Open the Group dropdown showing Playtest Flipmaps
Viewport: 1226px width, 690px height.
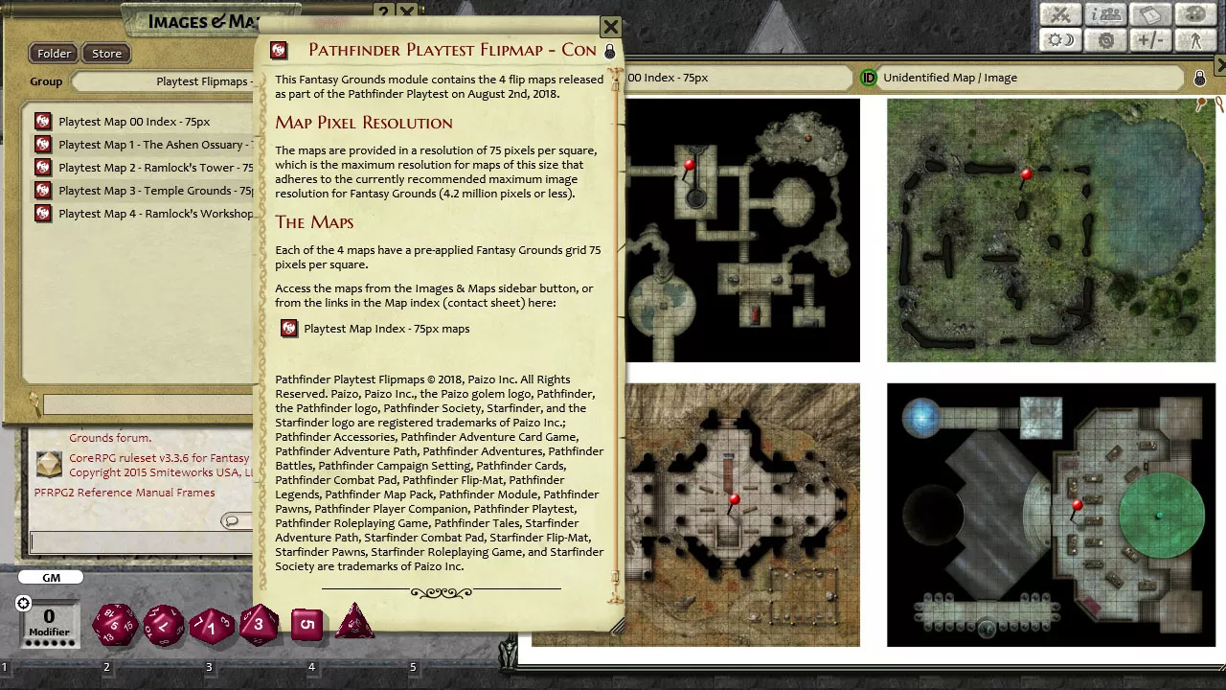164,81
